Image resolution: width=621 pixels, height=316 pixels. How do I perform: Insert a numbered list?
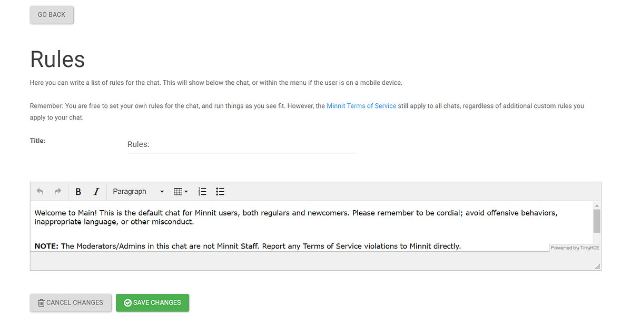point(202,192)
